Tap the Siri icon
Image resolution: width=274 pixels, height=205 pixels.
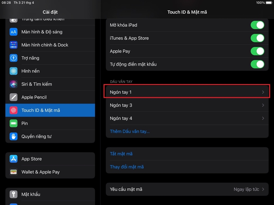coord(13,84)
